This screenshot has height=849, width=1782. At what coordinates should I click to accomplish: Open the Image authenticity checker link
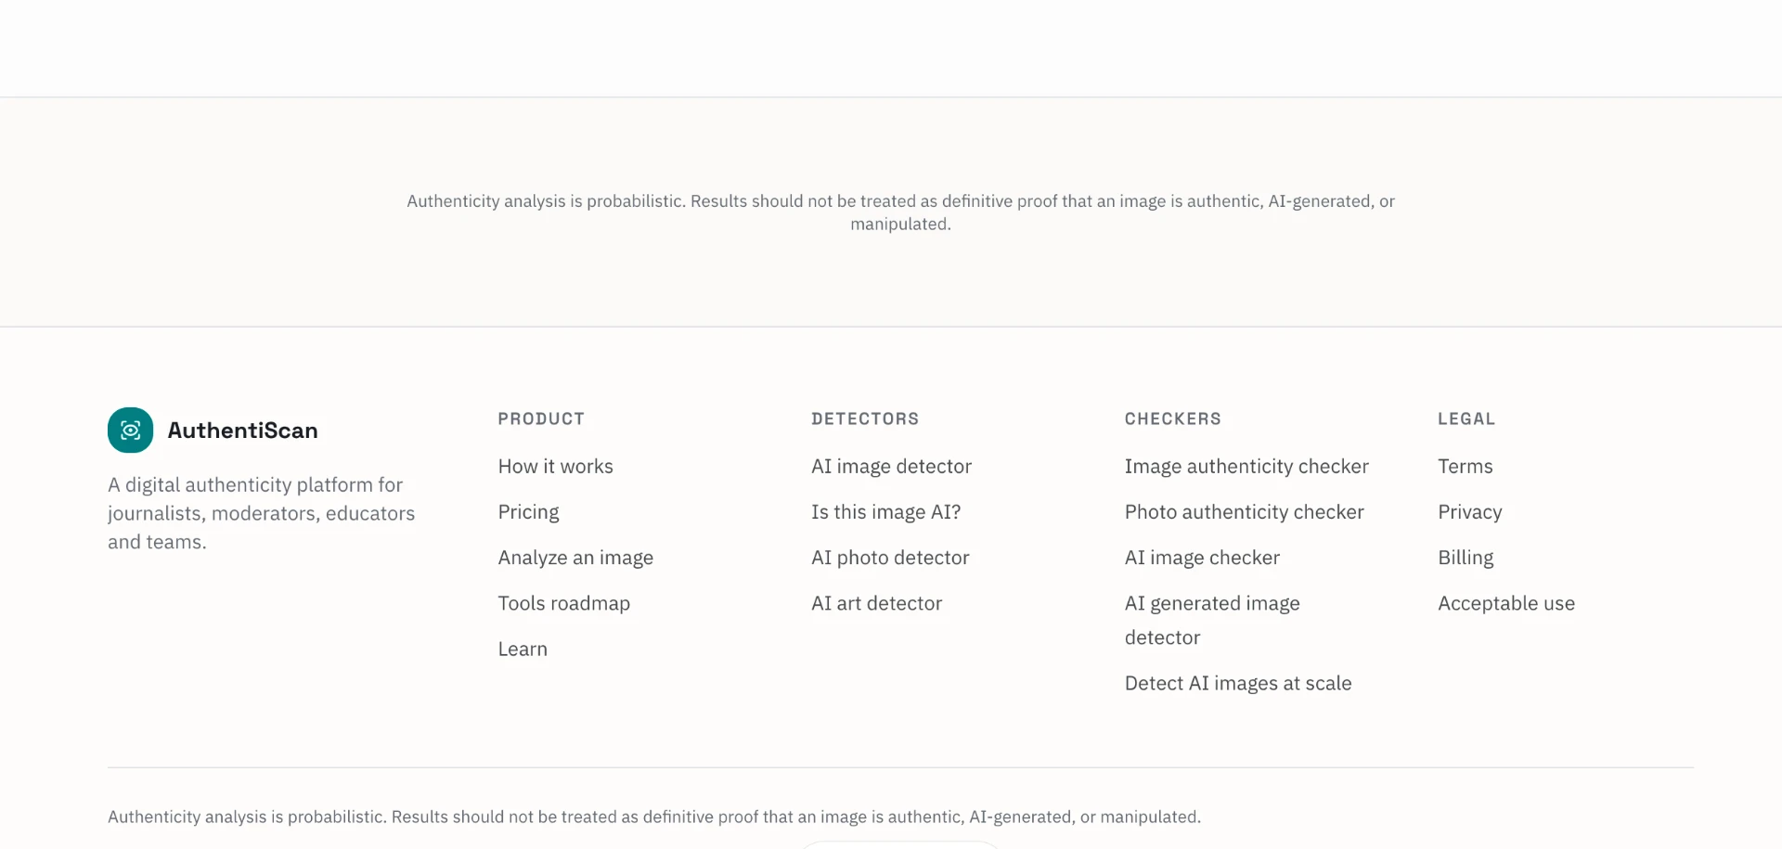1246,466
